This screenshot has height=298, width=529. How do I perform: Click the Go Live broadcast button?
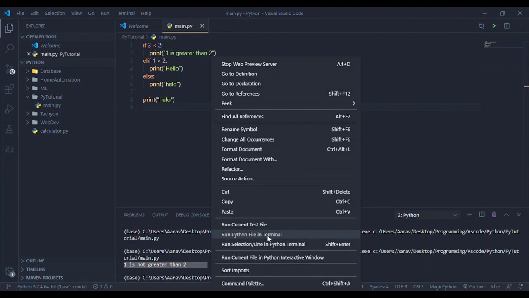point(474,286)
